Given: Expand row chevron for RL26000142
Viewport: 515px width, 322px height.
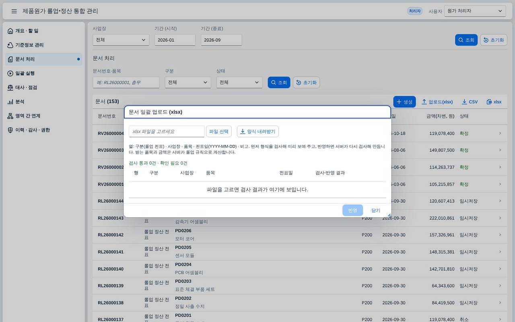Looking at the screenshot, I should coord(500,235).
